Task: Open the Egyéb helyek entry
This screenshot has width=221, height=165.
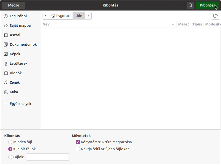Action: 21,104
